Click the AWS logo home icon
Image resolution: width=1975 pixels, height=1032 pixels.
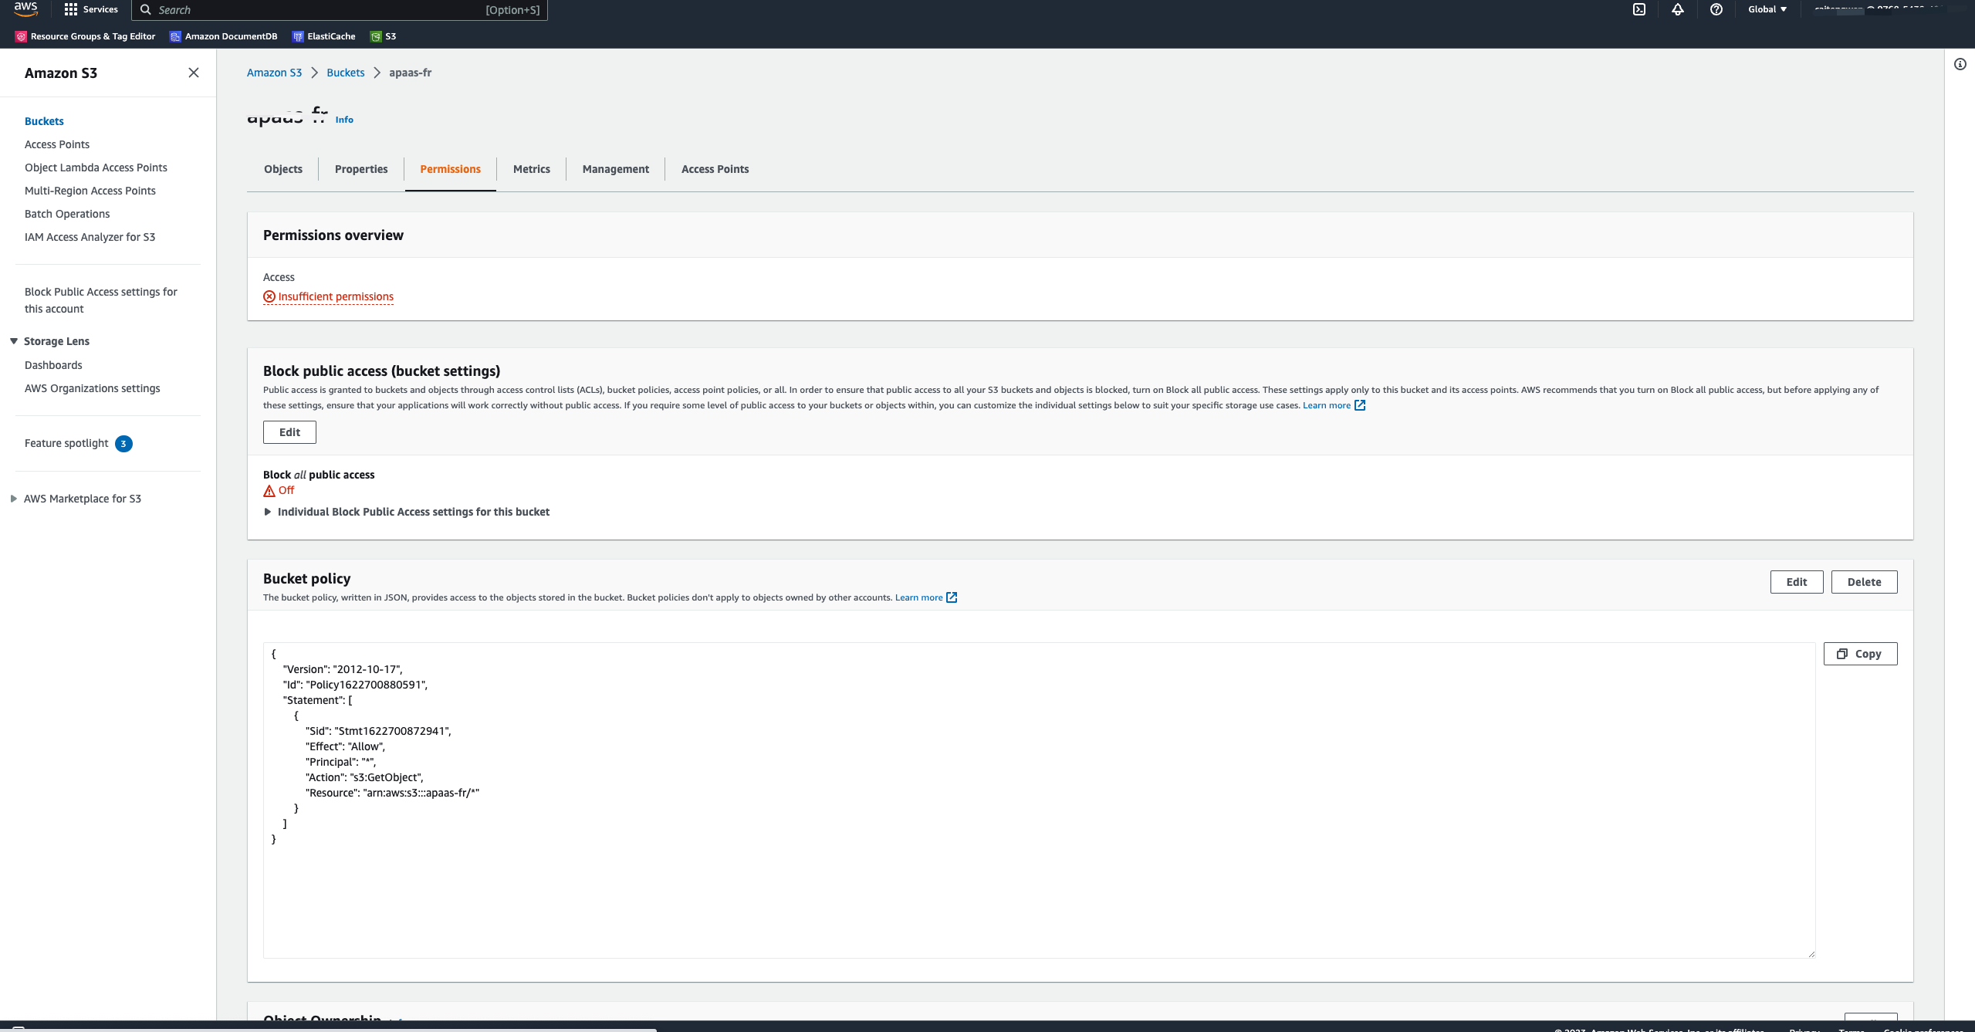(x=25, y=8)
